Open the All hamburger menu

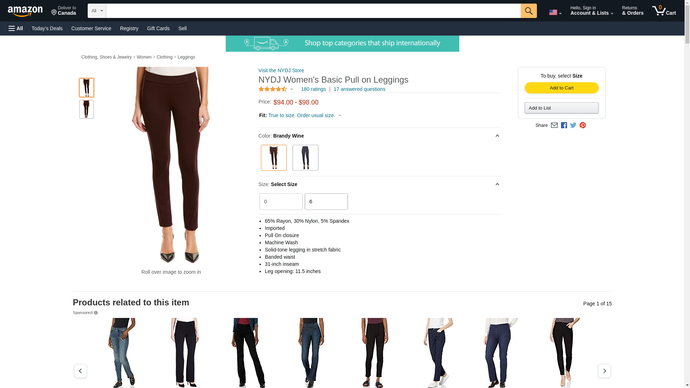click(16, 28)
